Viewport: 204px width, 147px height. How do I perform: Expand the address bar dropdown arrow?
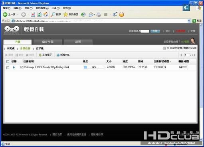(189, 21)
